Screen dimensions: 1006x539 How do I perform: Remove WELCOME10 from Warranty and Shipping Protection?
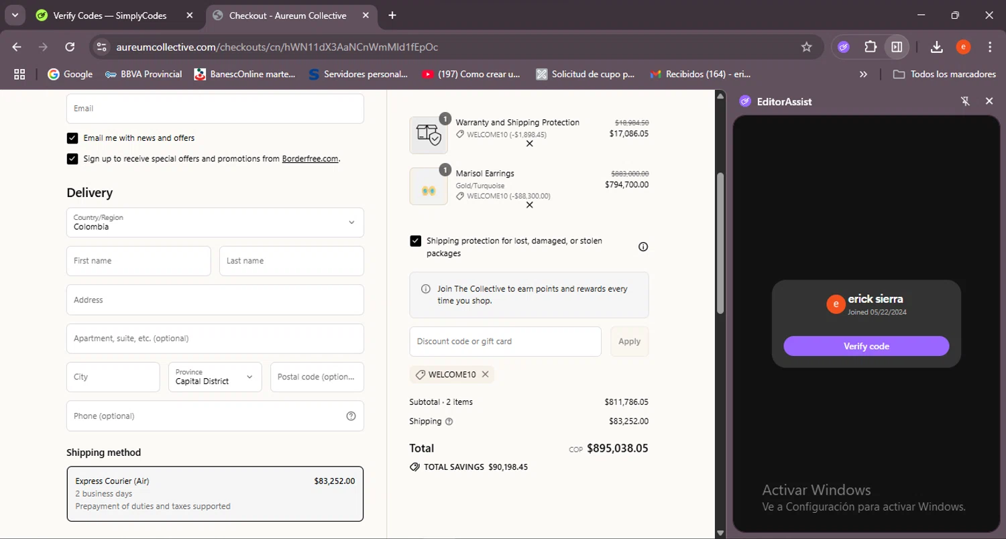coord(529,143)
